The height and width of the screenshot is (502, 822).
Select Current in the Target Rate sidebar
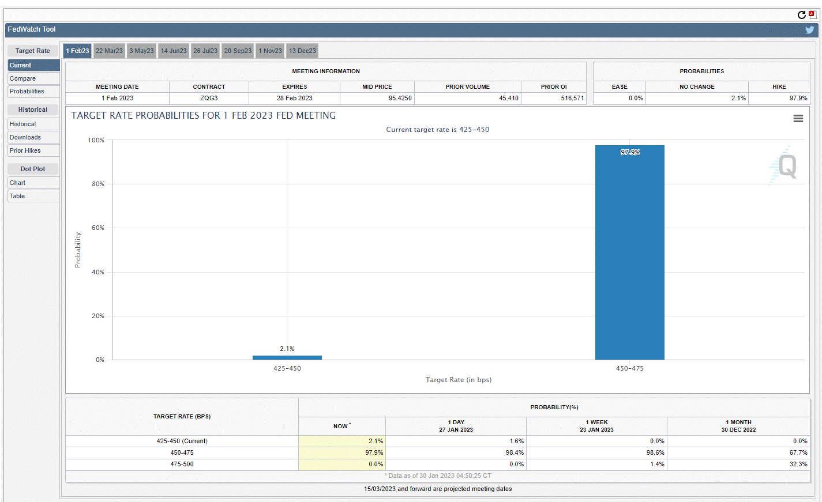[x=33, y=65]
